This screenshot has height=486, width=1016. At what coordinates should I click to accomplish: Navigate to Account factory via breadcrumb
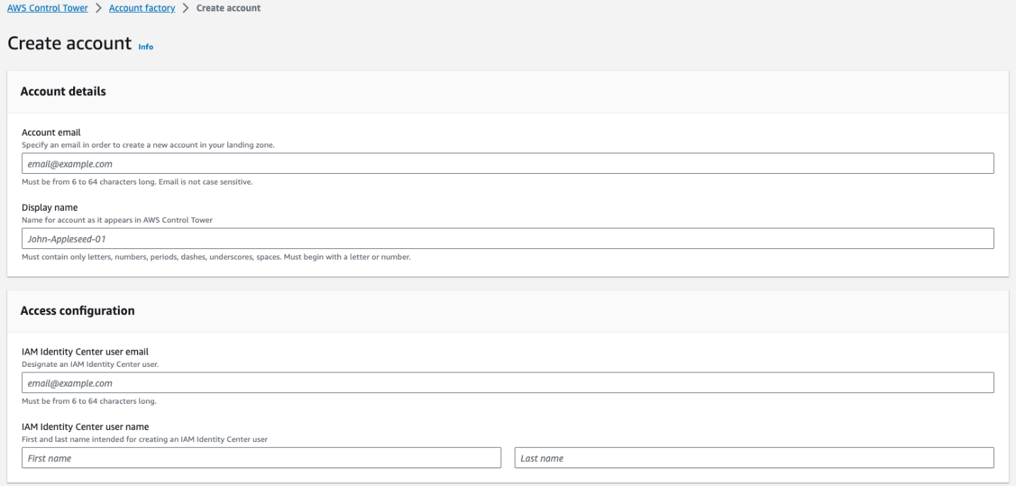pyautogui.click(x=141, y=8)
